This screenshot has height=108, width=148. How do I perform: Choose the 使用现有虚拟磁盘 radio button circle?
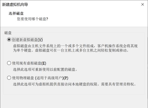(x=9, y=63)
